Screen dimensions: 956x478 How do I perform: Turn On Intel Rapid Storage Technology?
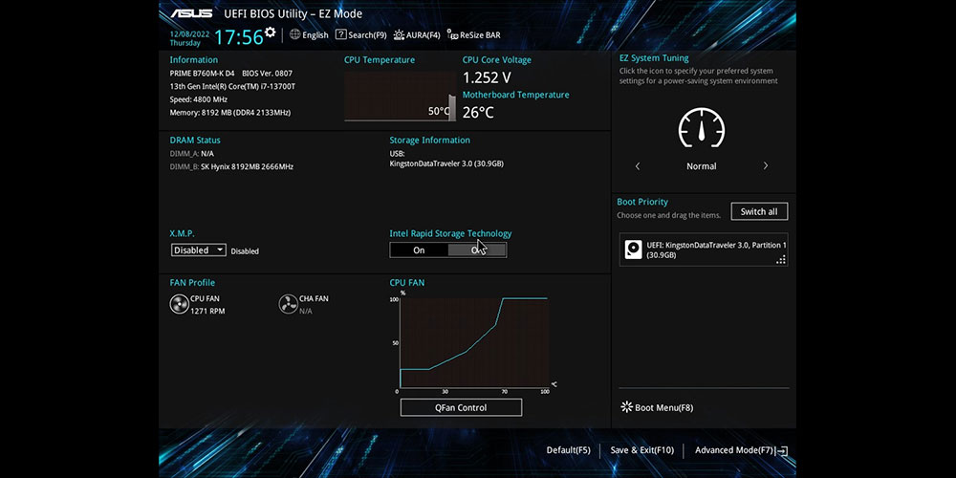[x=419, y=250]
